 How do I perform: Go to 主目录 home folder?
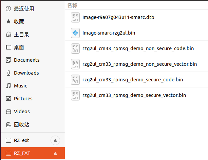click(33, 34)
